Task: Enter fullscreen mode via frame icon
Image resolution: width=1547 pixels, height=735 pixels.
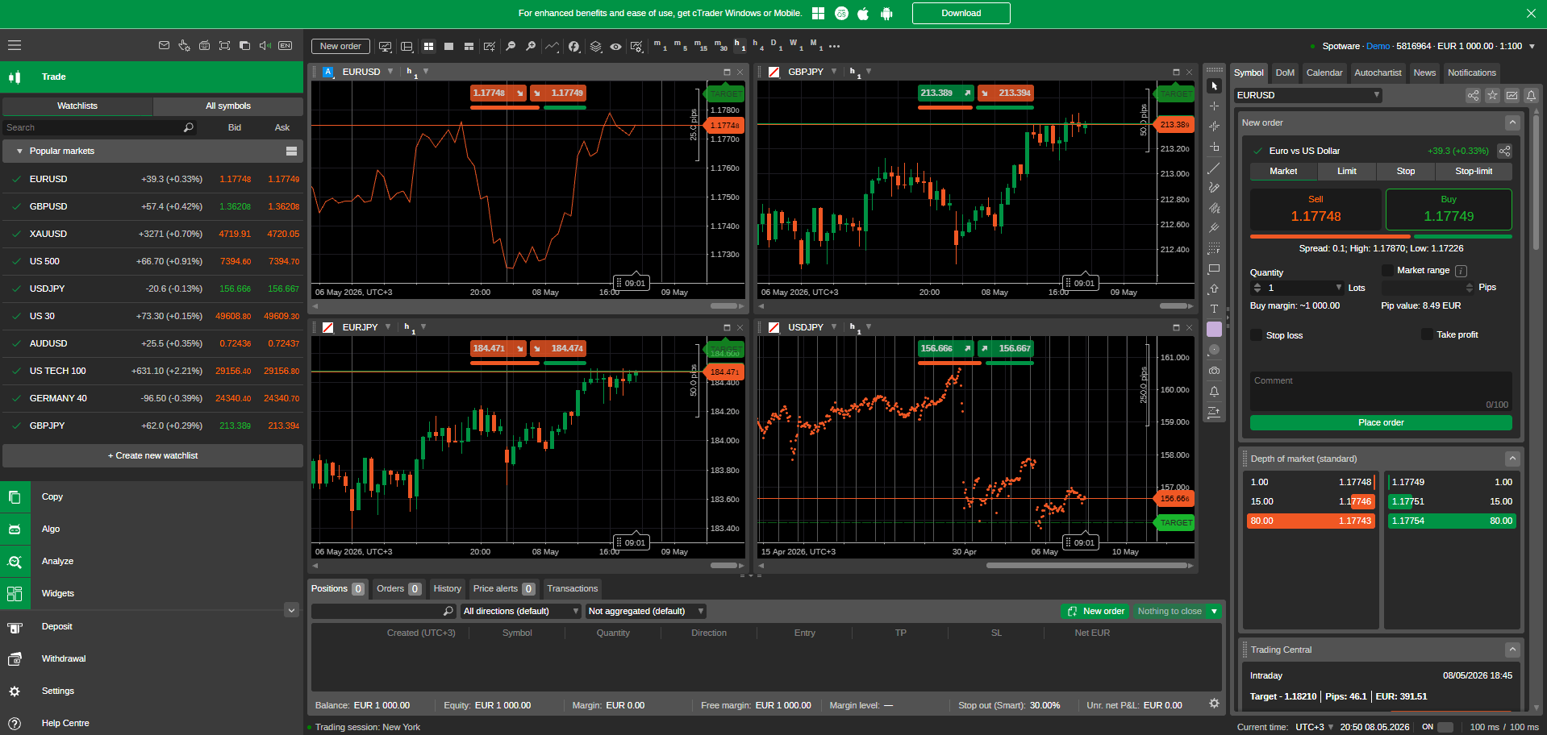Action: click(x=224, y=45)
